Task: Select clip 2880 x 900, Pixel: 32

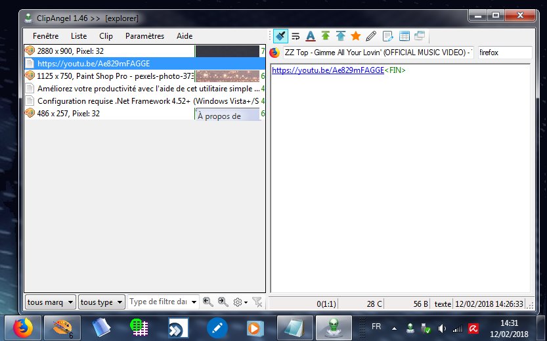Action: tap(144, 51)
